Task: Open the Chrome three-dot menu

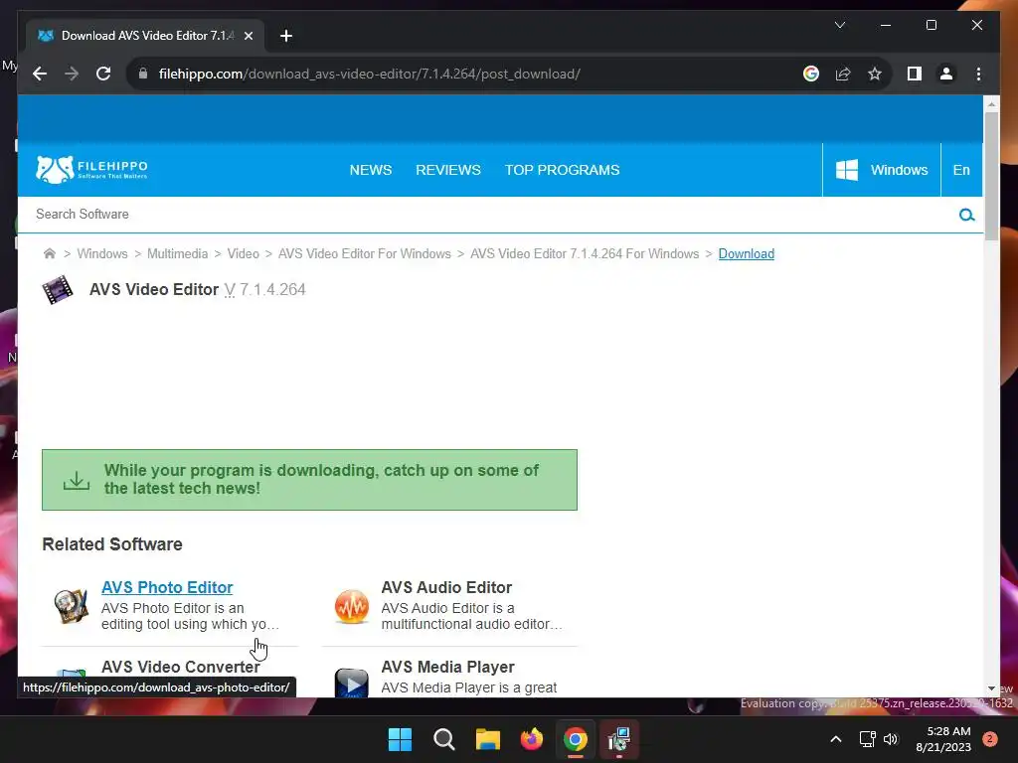Action: pyautogui.click(x=978, y=74)
